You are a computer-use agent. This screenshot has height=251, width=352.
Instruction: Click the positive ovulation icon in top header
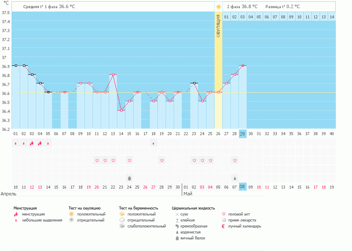218,7
